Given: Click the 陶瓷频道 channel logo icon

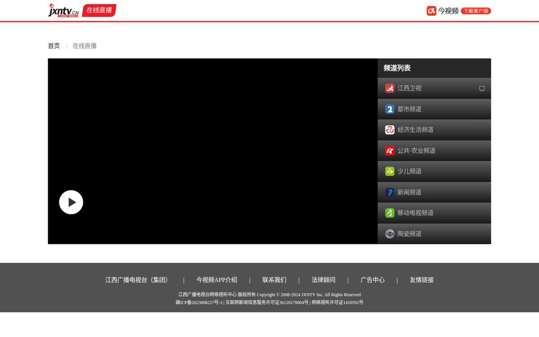Looking at the screenshot, I should [x=389, y=234].
